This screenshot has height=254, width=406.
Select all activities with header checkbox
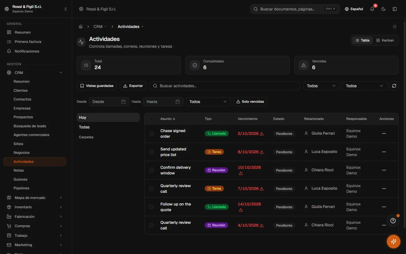pos(151,119)
